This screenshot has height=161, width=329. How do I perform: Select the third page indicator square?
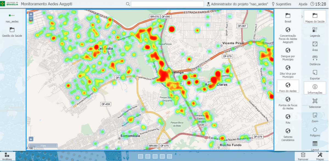(155, 156)
